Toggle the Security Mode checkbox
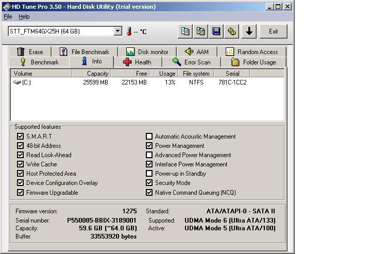371x254 pixels. click(x=149, y=183)
